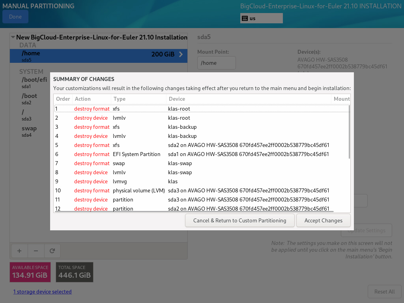Image resolution: width=404 pixels, height=303 pixels.
Task: Select row 12 destroy device partition sda2
Action: [x=202, y=208]
